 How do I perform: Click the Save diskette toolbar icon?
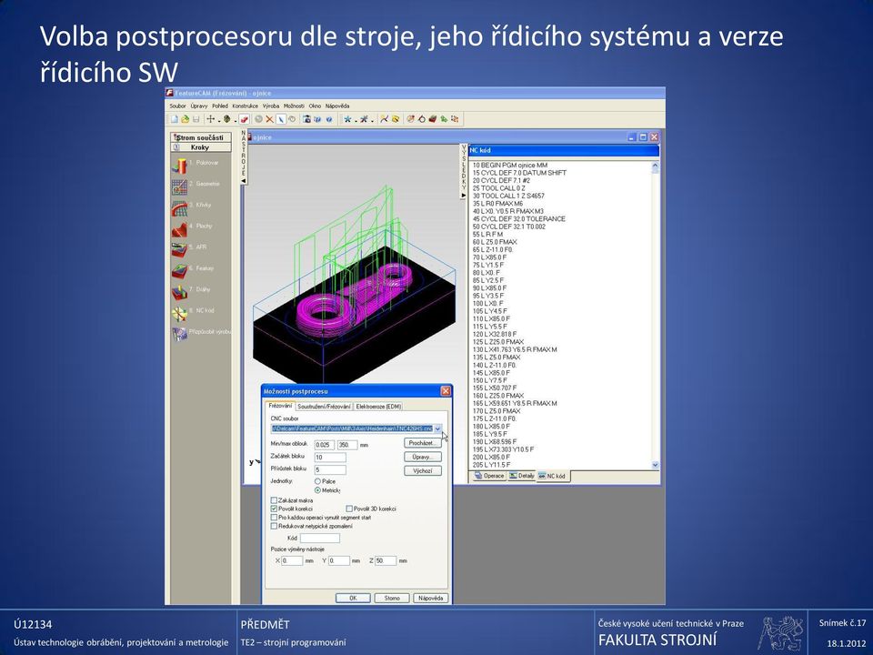(196, 119)
